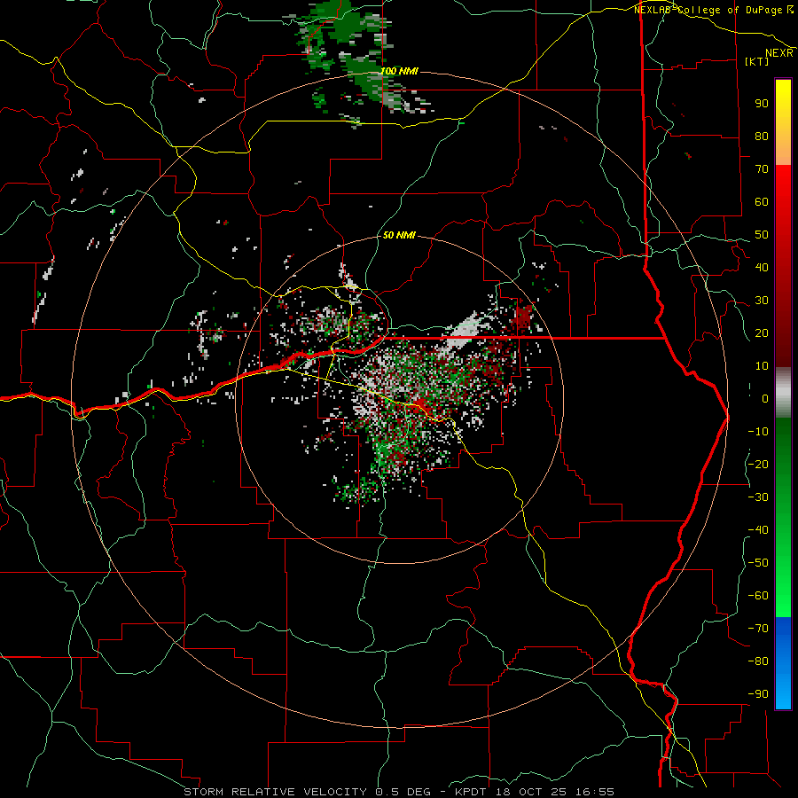Click the 50 value on velocity scale
The height and width of the screenshot is (798, 798).
pyautogui.click(x=762, y=235)
